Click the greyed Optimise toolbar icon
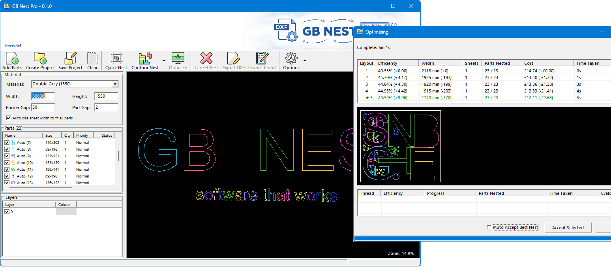 (178, 59)
